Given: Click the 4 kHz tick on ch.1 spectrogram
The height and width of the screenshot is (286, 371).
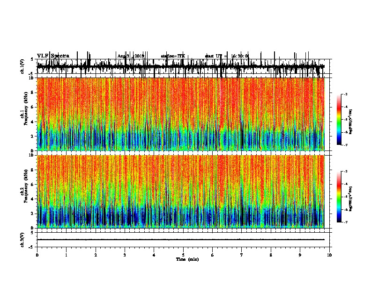Looking at the screenshot, I should pyautogui.click(x=33, y=122).
